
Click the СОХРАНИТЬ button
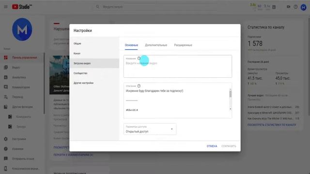point(229,146)
